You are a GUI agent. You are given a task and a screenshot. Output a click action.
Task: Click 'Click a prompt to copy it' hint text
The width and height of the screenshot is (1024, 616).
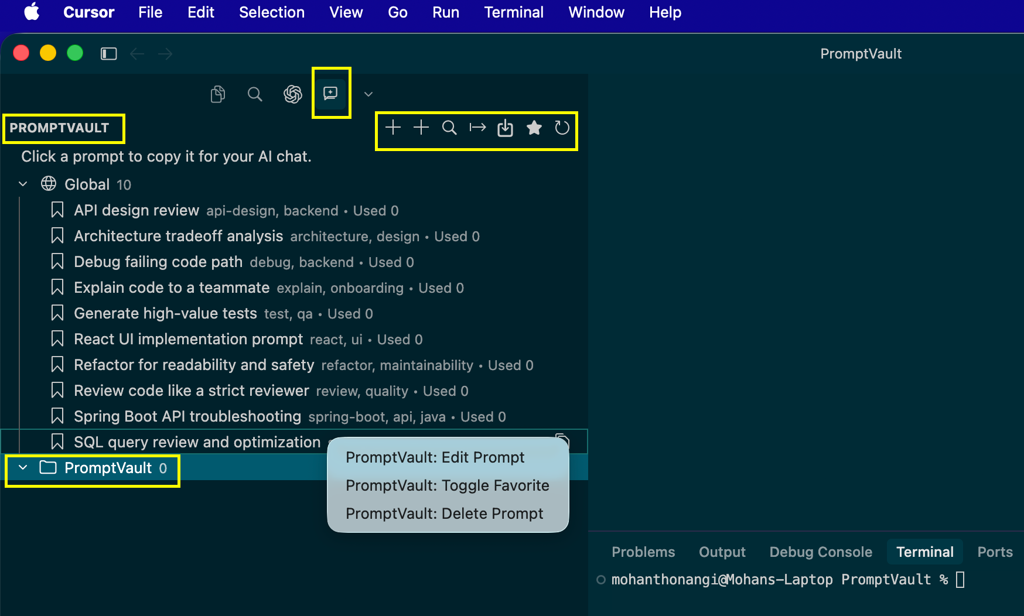pos(166,156)
